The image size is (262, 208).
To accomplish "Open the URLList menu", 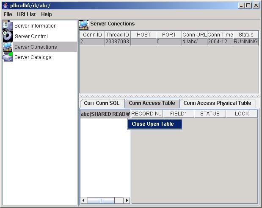I will pyautogui.click(x=26, y=14).
